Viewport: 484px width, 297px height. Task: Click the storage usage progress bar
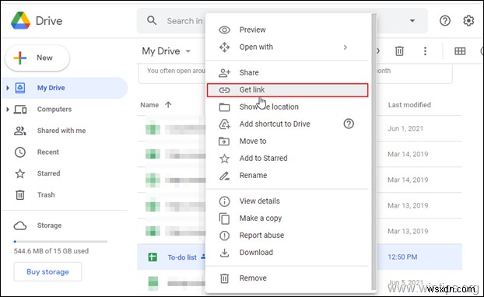(61, 242)
